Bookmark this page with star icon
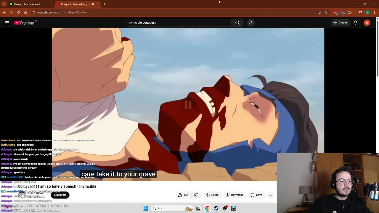 (326, 12)
